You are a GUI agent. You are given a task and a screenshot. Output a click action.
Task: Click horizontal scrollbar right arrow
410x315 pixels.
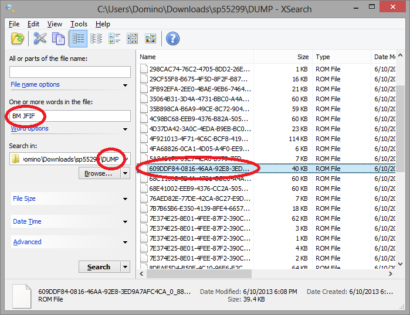[391, 273]
